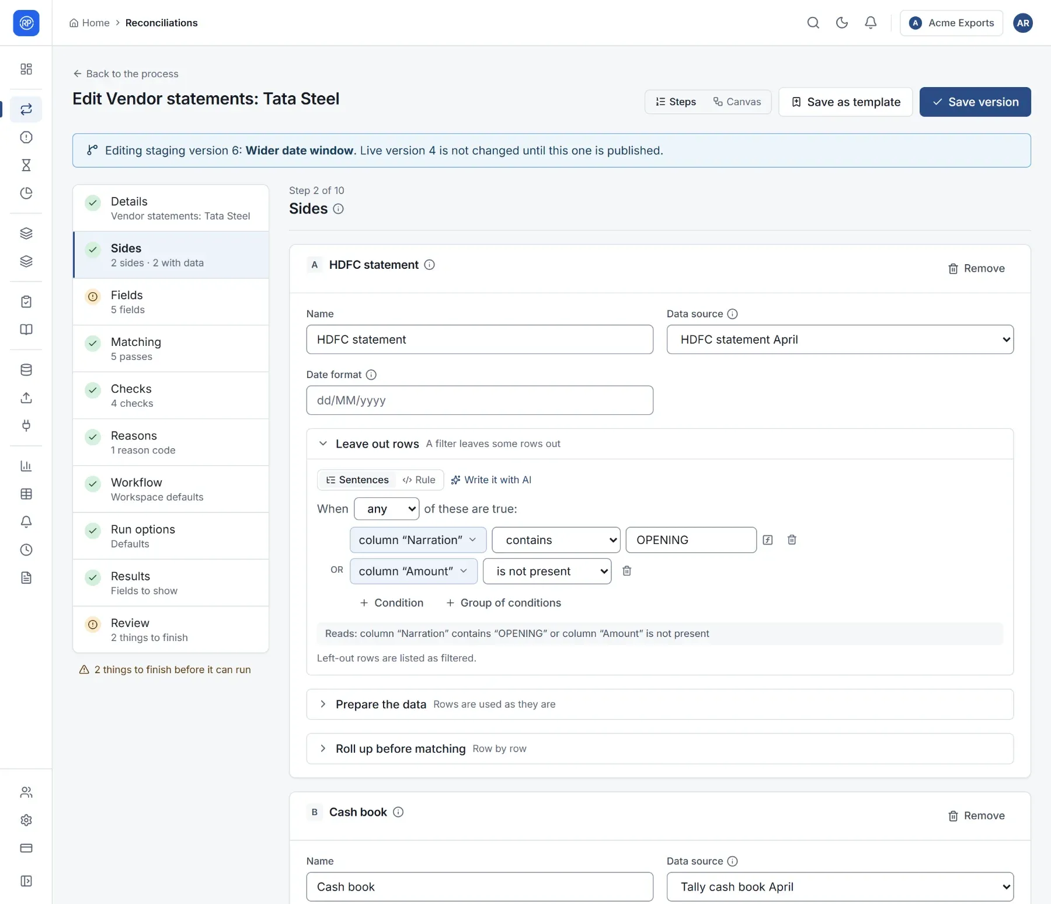Click Write it with AI
Screen dimensions: 1051x904
(491, 480)
